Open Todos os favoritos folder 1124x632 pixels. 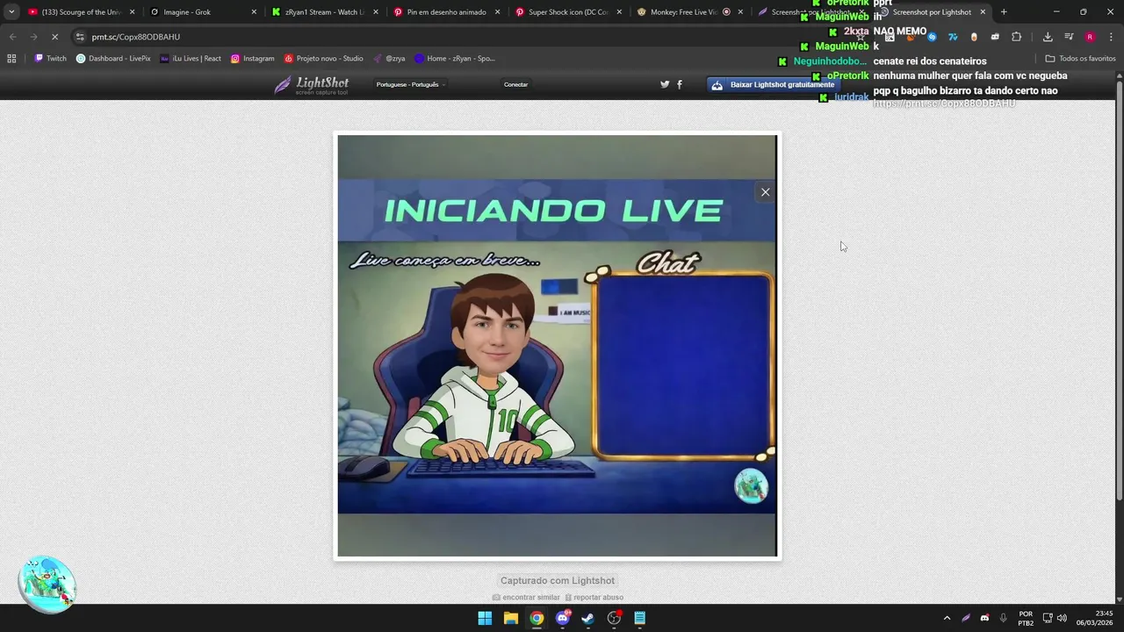pyautogui.click(x=1080, y=59)
